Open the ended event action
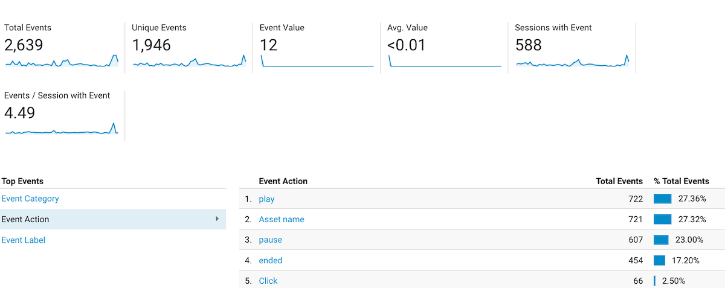Image resolution: width=725 pixels, height=288 pixels. click(271, 260)
